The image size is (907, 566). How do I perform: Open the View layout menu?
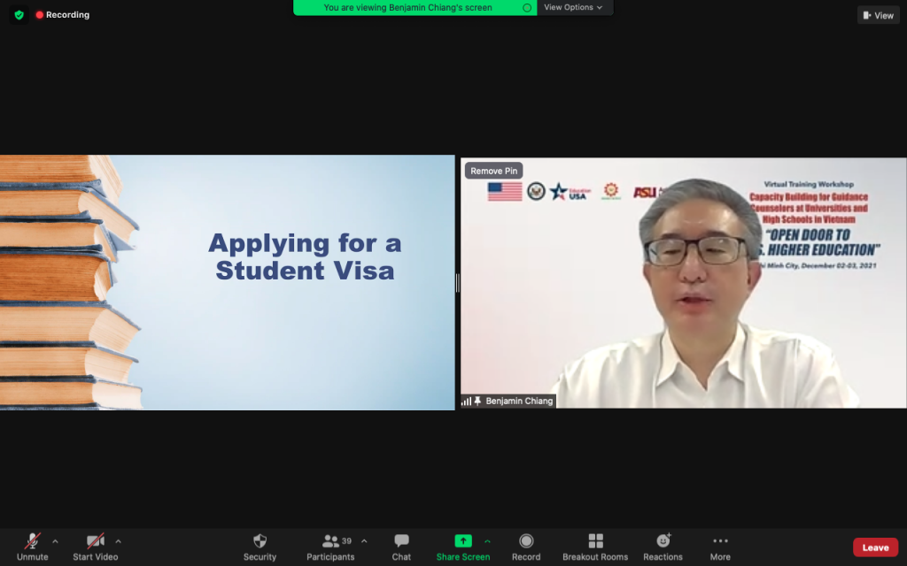878,16
